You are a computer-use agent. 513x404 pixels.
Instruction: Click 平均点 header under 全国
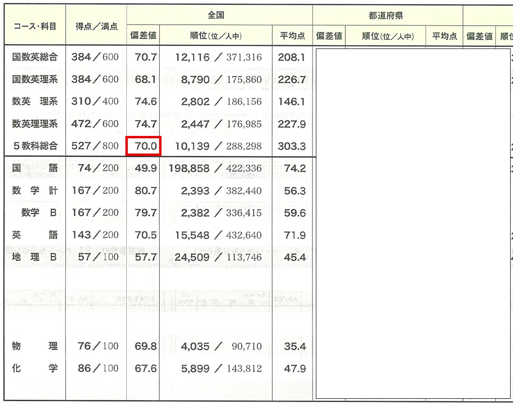click(293, 36)
